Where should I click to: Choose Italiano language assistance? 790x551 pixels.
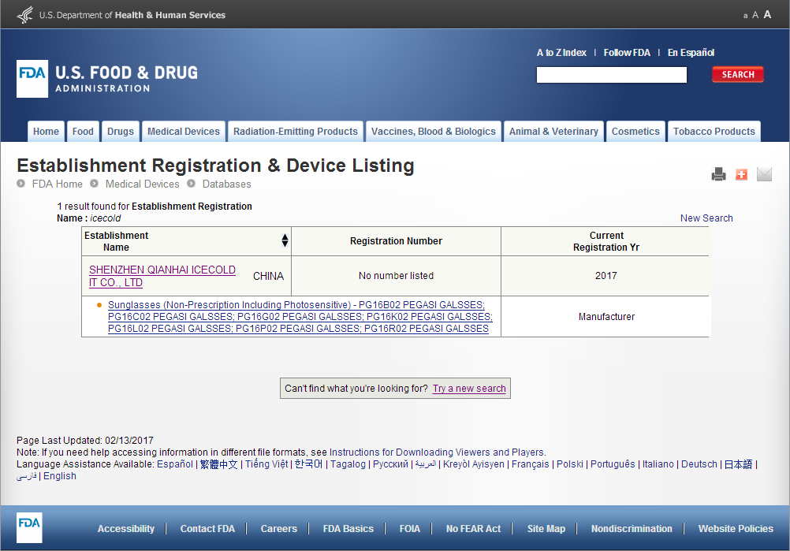[658, 464]
